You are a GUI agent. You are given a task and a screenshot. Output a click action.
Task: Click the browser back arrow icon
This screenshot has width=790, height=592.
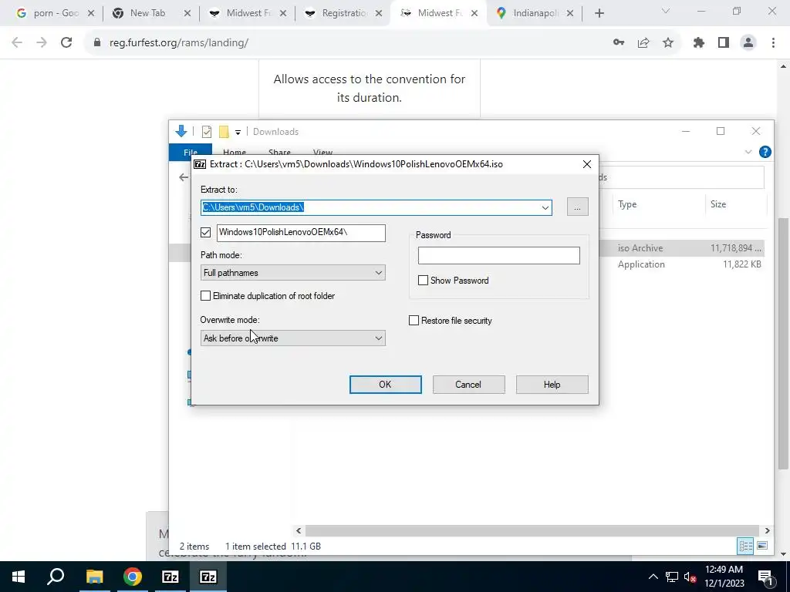[x=17, y=43]
